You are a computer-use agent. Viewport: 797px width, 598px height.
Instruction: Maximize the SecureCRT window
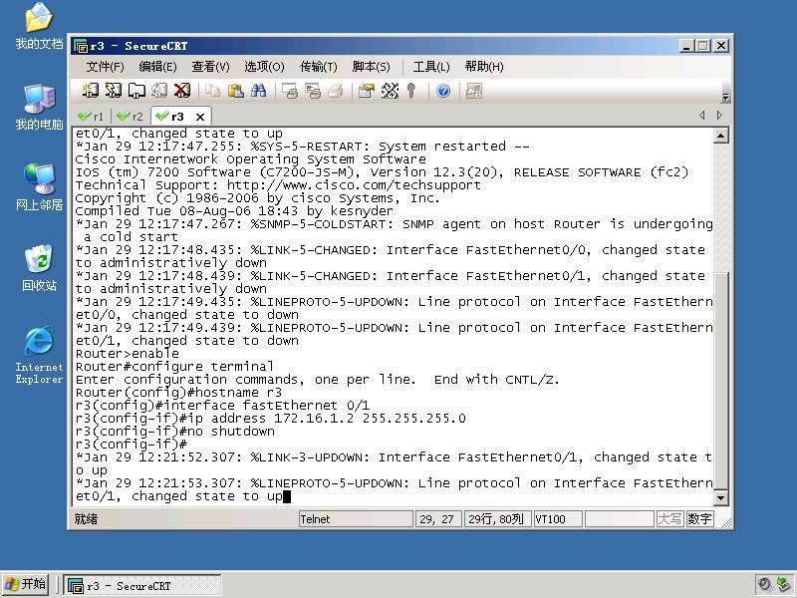703,46
